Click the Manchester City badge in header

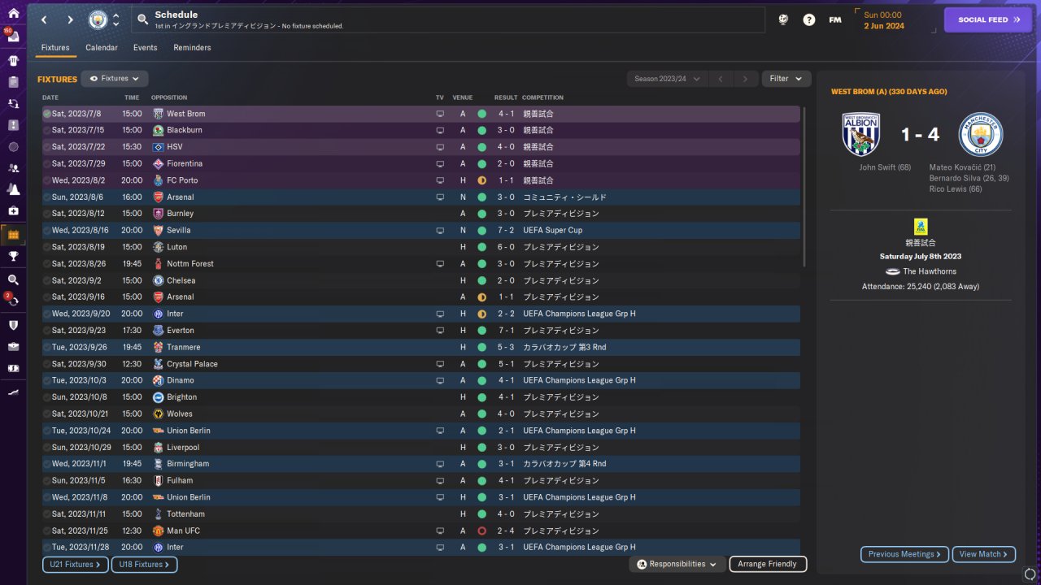[x=98, y=19]
